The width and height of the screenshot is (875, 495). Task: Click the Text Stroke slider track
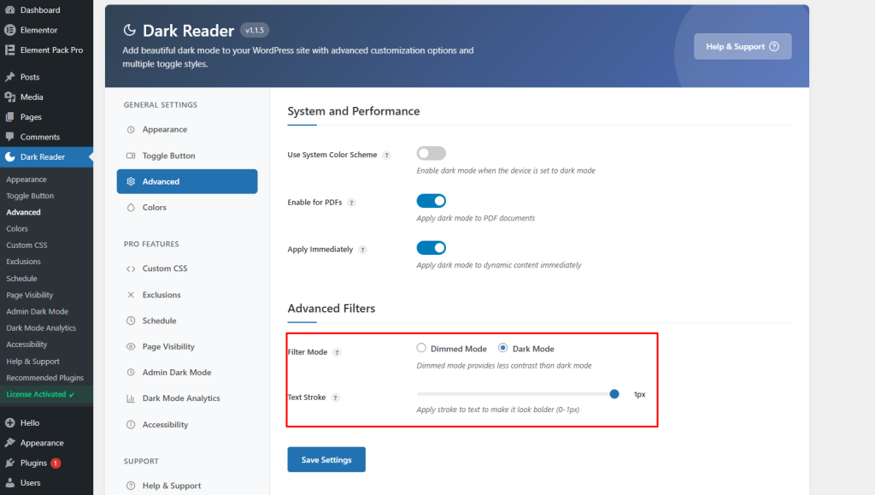[518, 394]
